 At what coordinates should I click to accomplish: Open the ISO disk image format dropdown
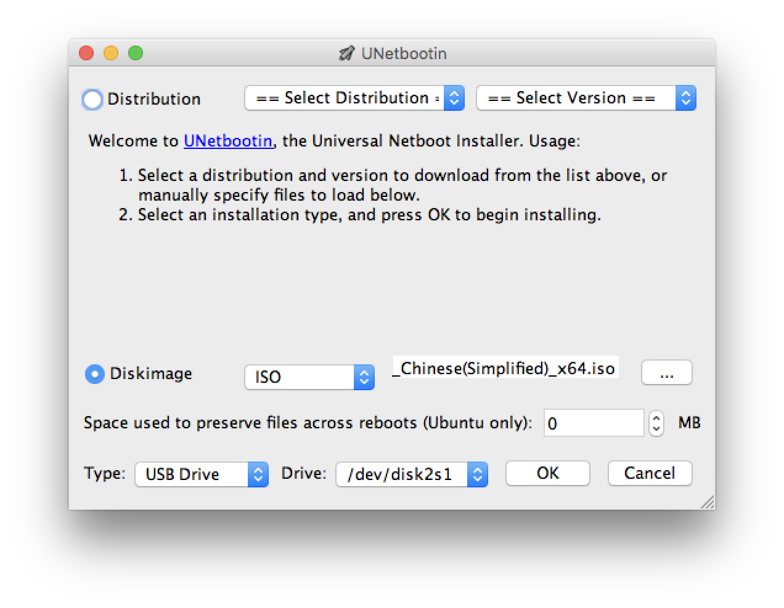tap(309, 377)
